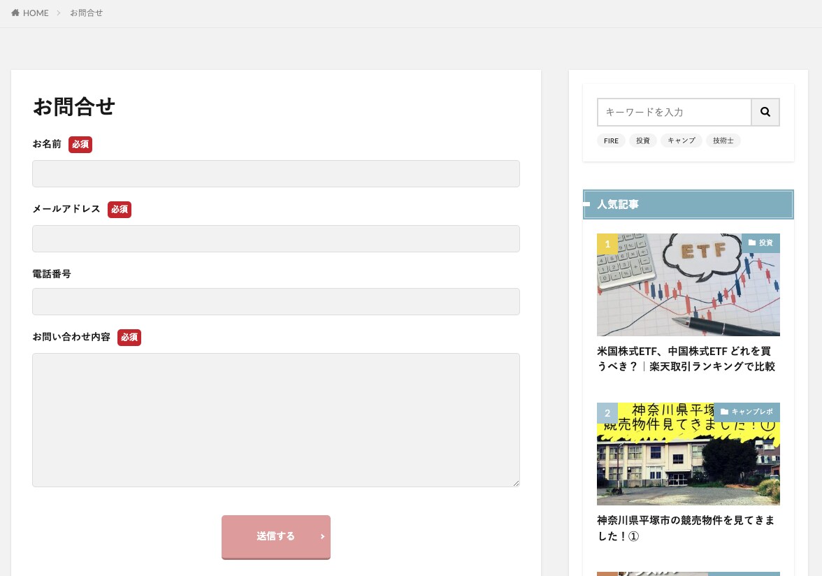Open article title 神奈川県平塚市の競売物件を見てきました！①
The width and height of the screenshot is (822, 576).
coord(686,528)
